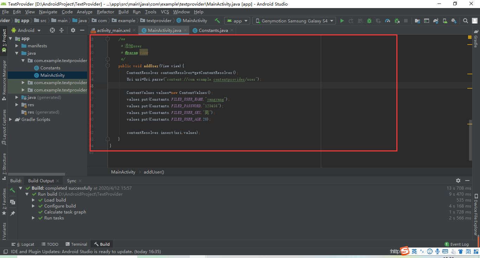Viewport: 480px width, 258px height.
Task: Click Collapse All icon in Project panel
Action: click(x=61, y=30)
